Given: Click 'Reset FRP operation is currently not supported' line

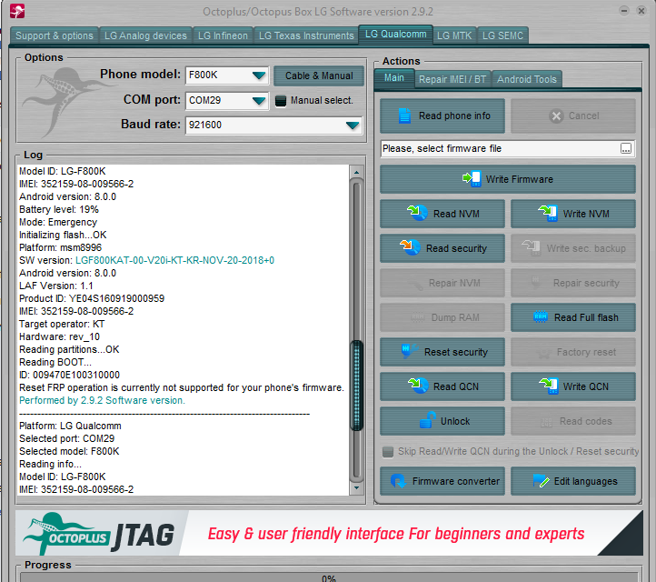Looking at the screenshot, I should (x=182, y=387).
